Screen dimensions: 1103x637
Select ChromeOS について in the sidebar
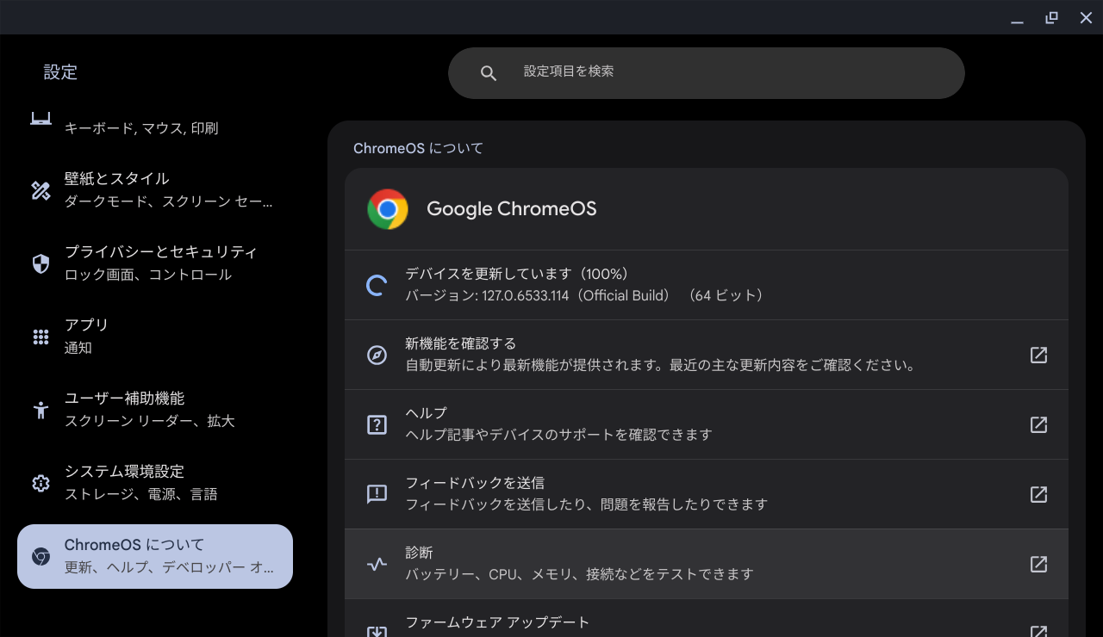click(155, 556)
